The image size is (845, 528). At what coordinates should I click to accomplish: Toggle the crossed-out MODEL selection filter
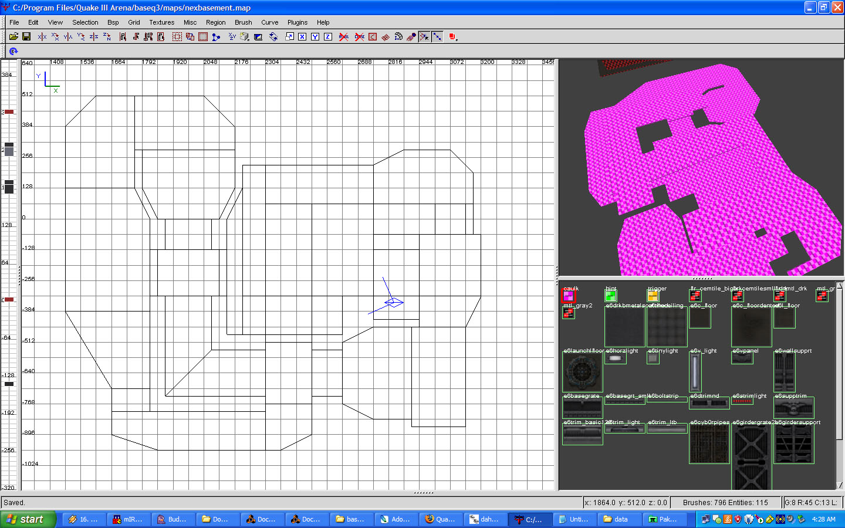pos(344,36)
